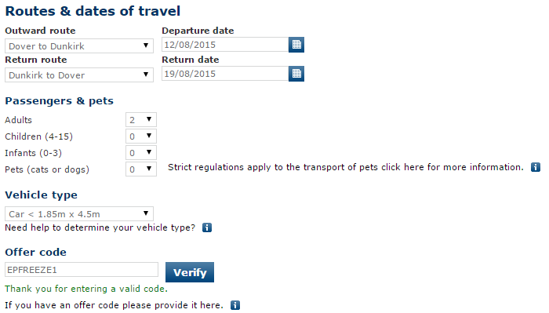
Task: Open the return date calendar picker
Action: (x=296, y=74)
